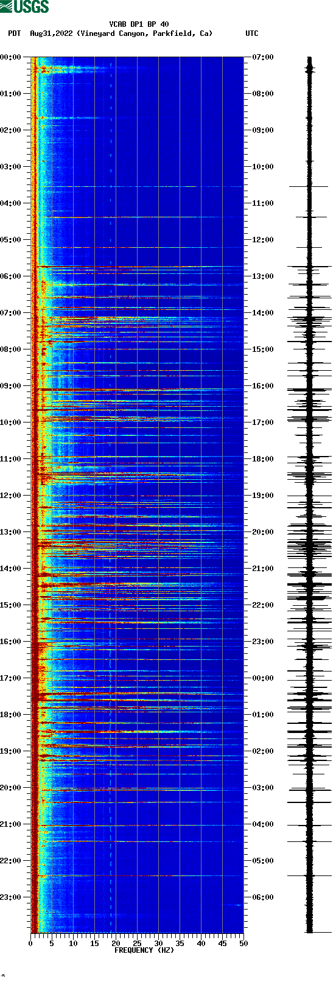Screen dimensions: 336x982
Task: Click the PDT time label '15:00'
Action: tap(10, 605)
